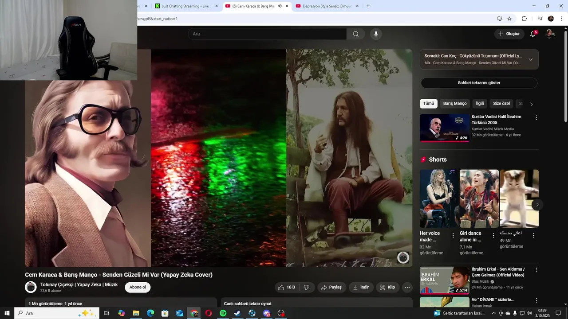
Task: Click Sohbet tekrarını göster button
Action: [x=479, y=83]
